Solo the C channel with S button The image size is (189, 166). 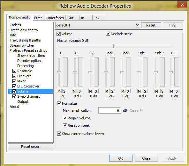pyautogui.click(x=80, y=91)
